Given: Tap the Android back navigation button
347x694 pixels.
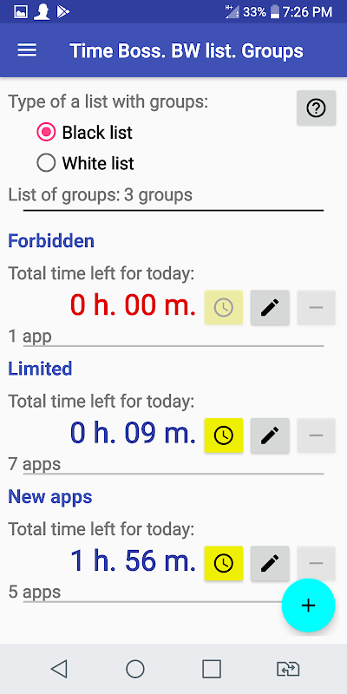Looking at the screenshot, I should tap(59, 669).
